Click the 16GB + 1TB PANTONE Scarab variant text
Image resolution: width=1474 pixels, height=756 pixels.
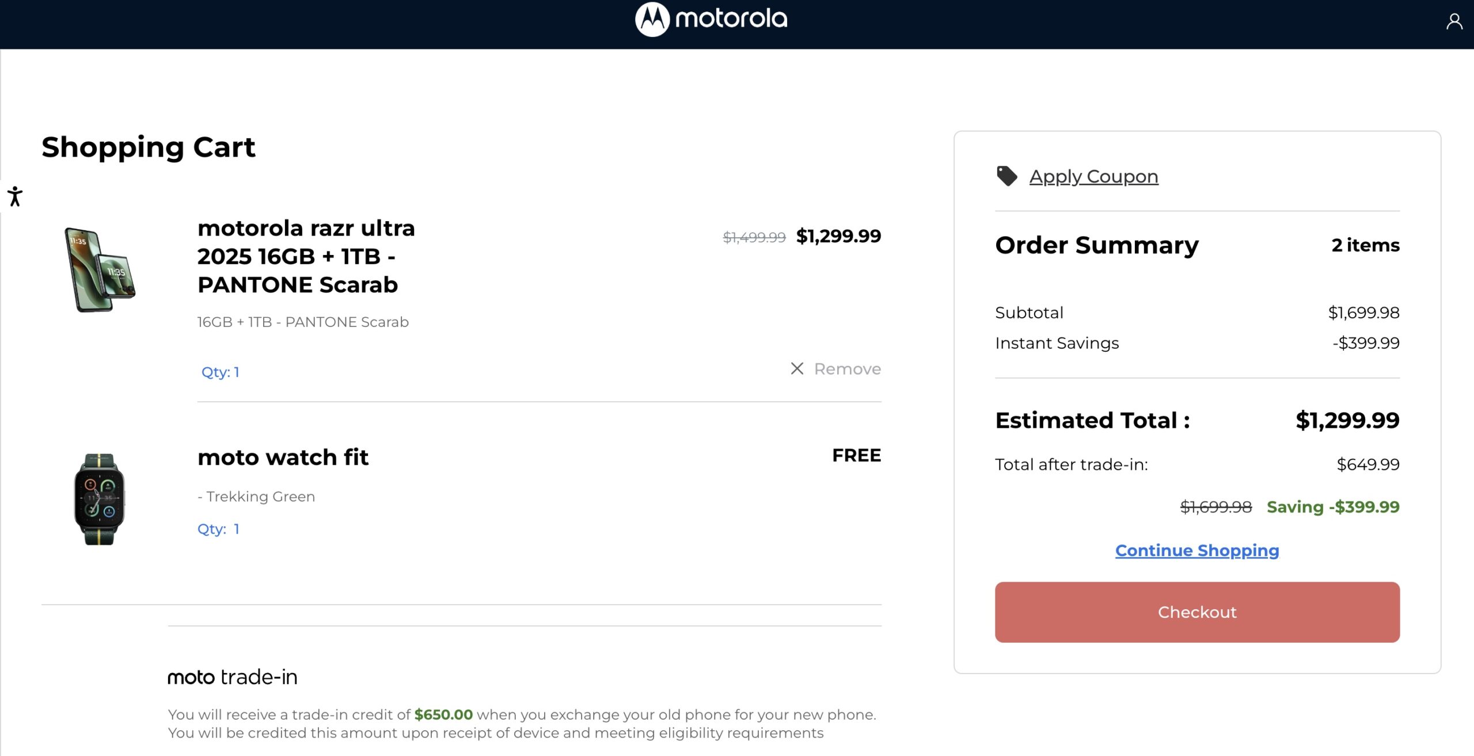(x=303, y=322)
